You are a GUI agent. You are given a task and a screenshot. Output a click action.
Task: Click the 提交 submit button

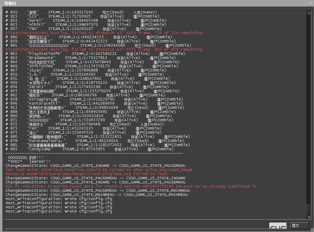pos(299,225)
